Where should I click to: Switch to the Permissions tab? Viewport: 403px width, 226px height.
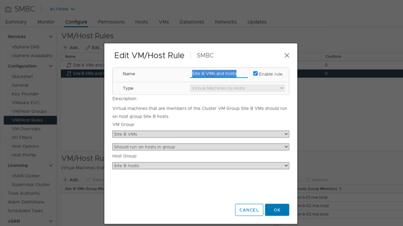click(111, 22)
